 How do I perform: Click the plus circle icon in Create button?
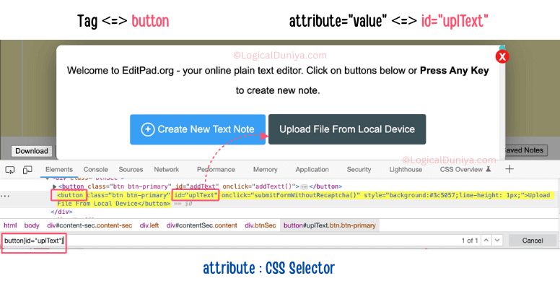point(148,129)
